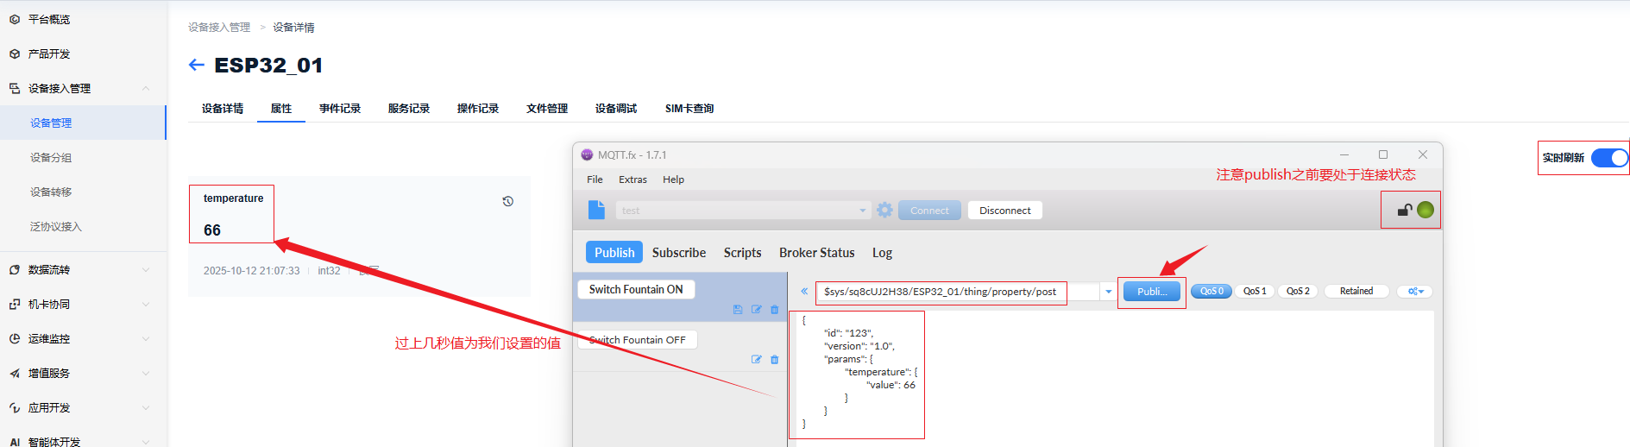
Task: Open MQTT.fx Help menu
Action: click(673, 179)
